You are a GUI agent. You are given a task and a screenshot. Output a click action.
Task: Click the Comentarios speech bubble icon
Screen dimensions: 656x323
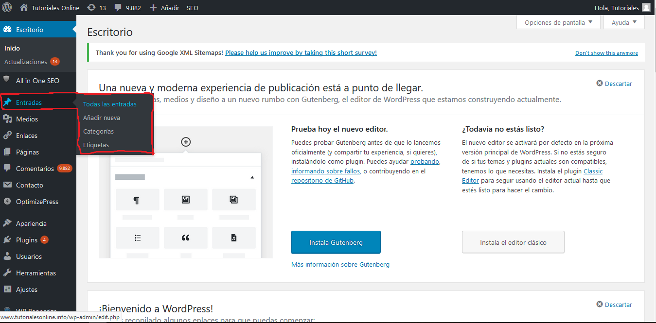[7, 169]
